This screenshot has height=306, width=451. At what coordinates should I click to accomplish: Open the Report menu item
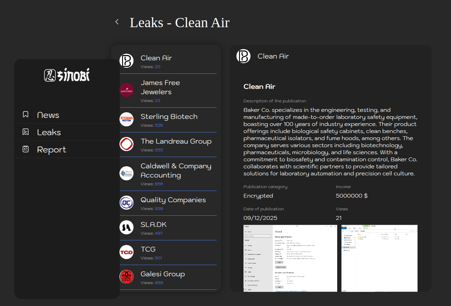pyautogui.click(x=51, y=150)
